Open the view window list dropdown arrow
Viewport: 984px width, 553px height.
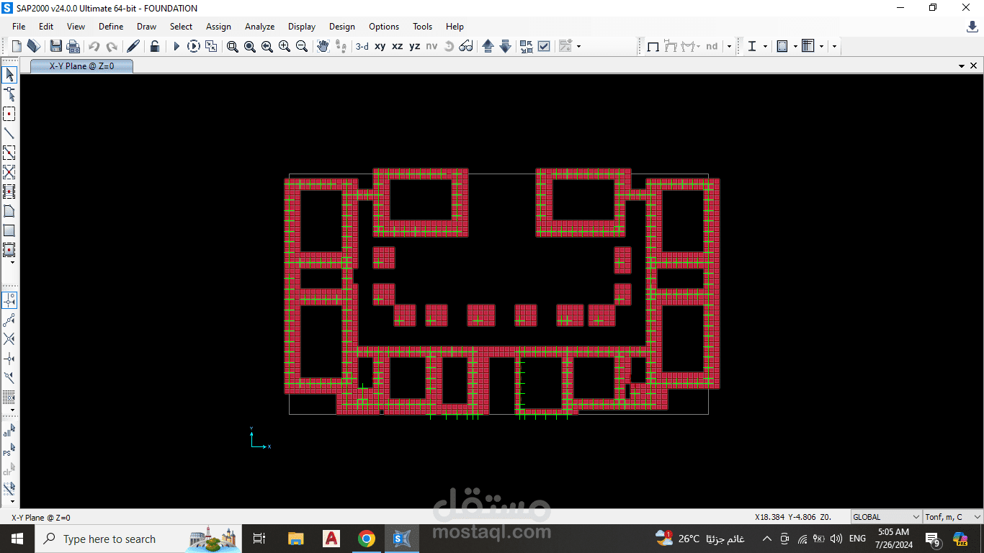pos(962,66)
